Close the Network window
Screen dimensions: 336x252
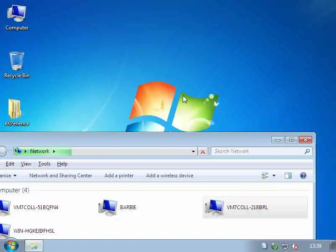(x=305, y=140)
